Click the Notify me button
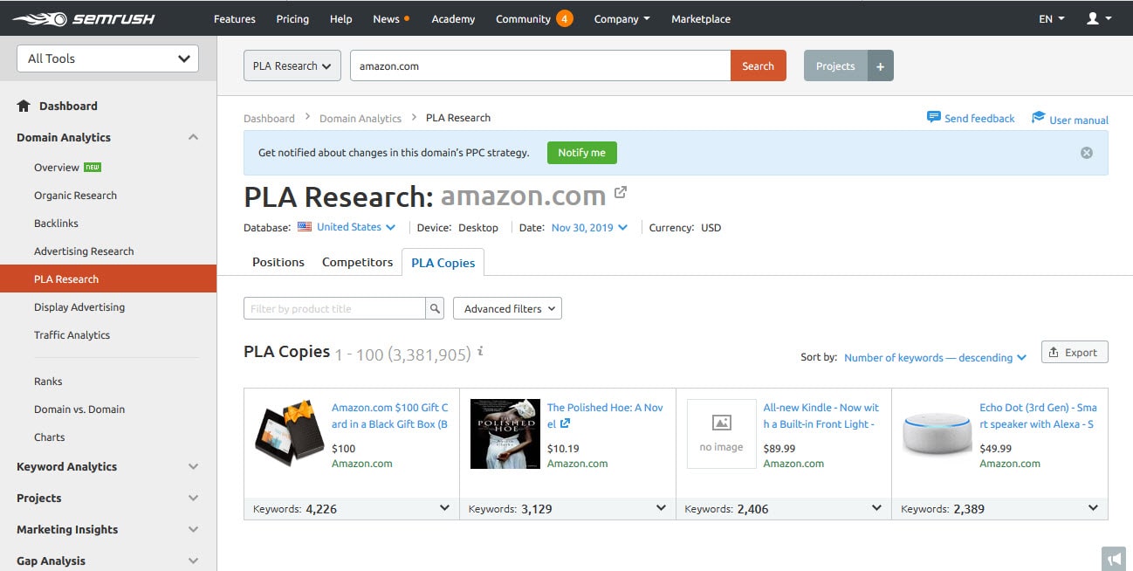Viewport: 1133px width, 571px height. click(x=581, y=152)
